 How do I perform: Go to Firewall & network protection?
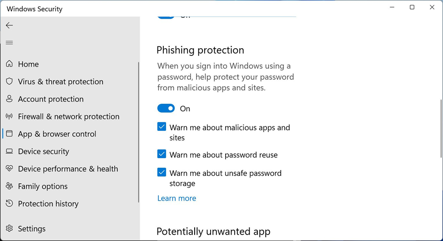click(x=69, y=116)
